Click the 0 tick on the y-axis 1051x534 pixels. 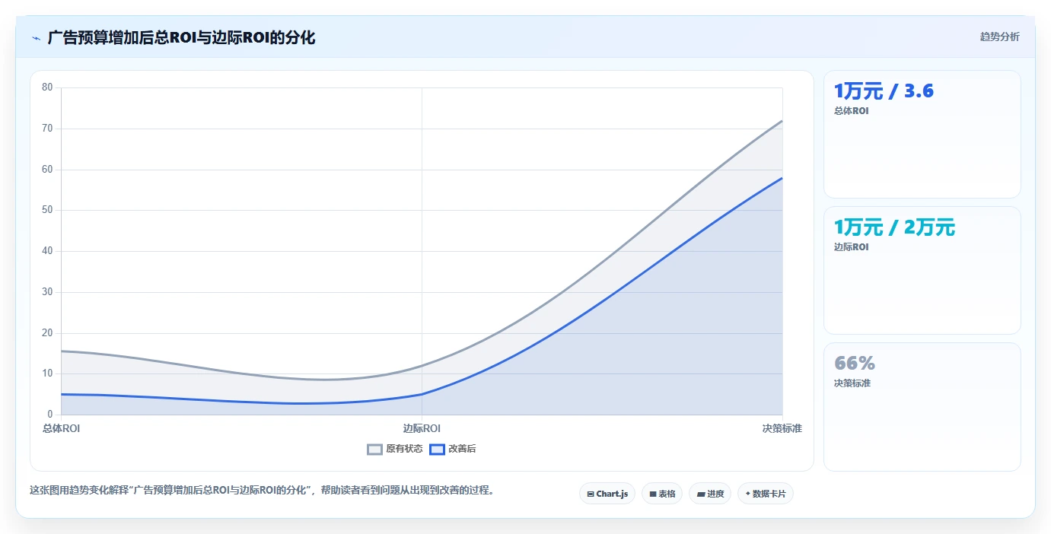click(x=50, y=415)
